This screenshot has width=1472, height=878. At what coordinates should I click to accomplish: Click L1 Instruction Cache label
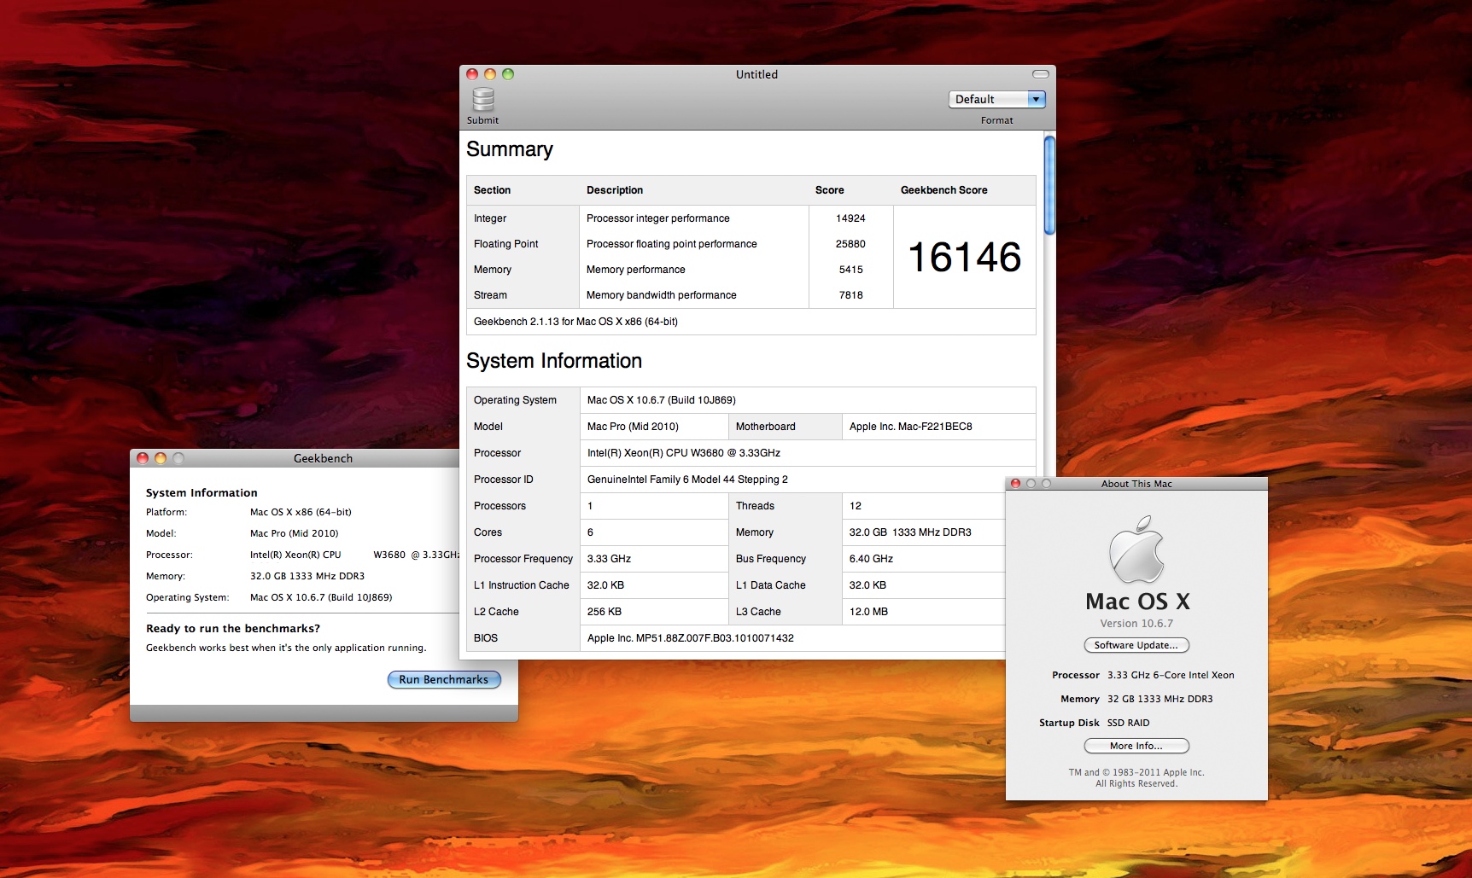pos(522,585)
